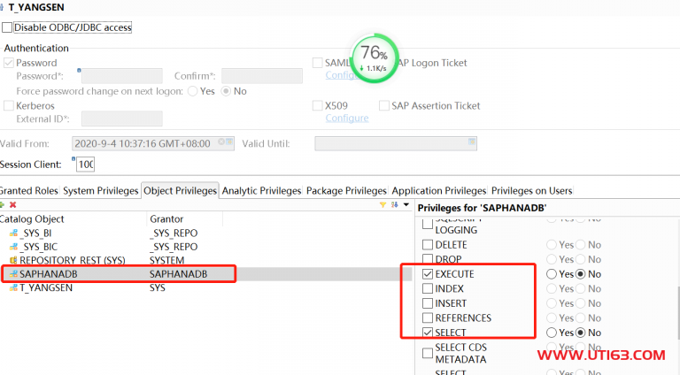This screenshot has height=375, width=680.
Task: Click the REPOSITORY_REST (SYS) procedure icon
Action: (13, 260)
